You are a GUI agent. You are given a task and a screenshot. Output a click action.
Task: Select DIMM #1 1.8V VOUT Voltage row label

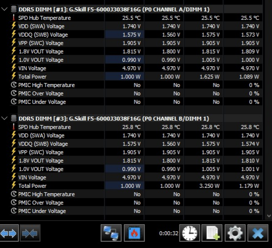tap(41, 51)
